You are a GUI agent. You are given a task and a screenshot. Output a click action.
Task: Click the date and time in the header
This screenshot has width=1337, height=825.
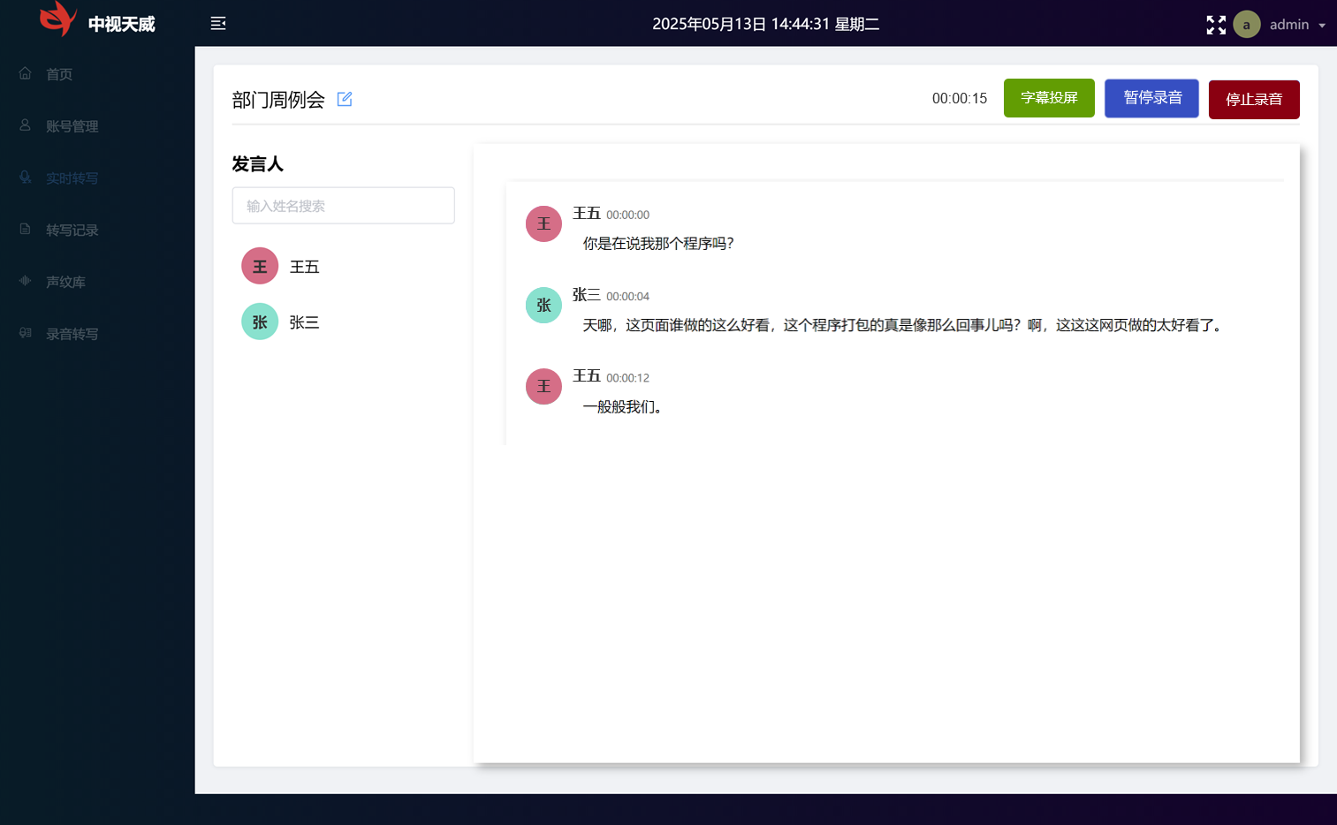[766, 24]
